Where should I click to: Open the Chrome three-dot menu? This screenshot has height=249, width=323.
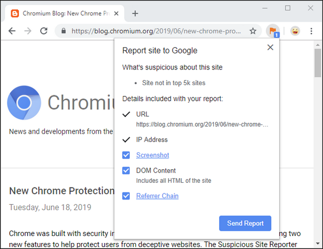click(311, 31)
